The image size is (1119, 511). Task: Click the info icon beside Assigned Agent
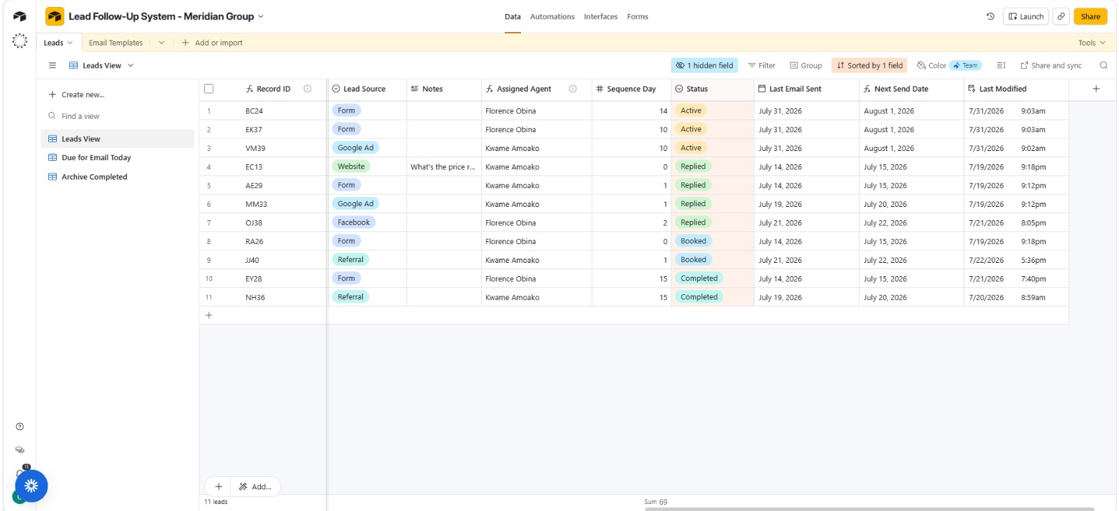point(573,89)
